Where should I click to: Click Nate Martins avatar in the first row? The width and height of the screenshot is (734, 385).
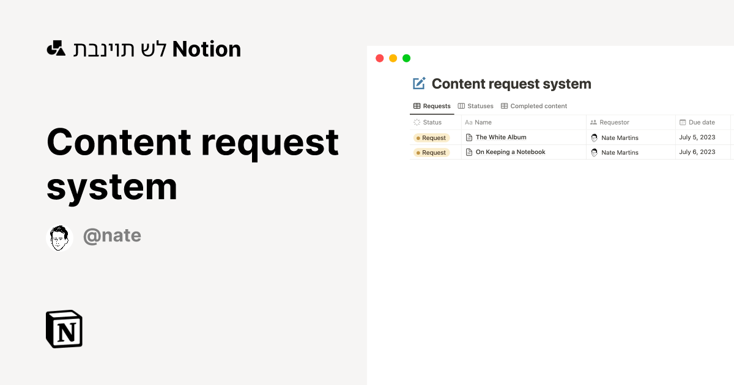(x=594, y=137)
